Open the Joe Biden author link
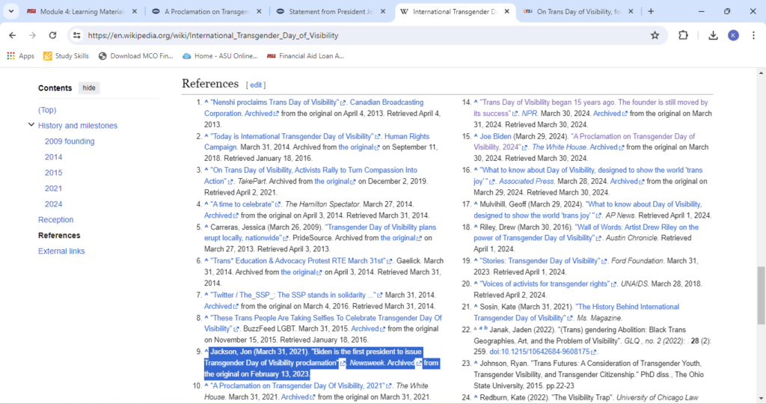Image resolution: width=766 pixels, height=404 pixels. pos(495,136)
